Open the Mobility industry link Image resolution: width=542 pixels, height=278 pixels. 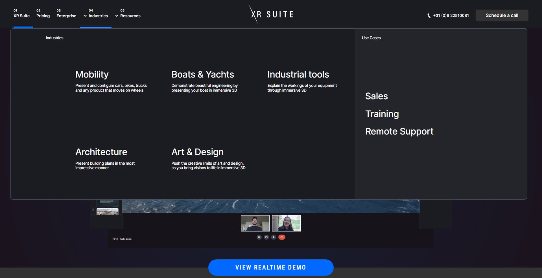pos(92,74)
